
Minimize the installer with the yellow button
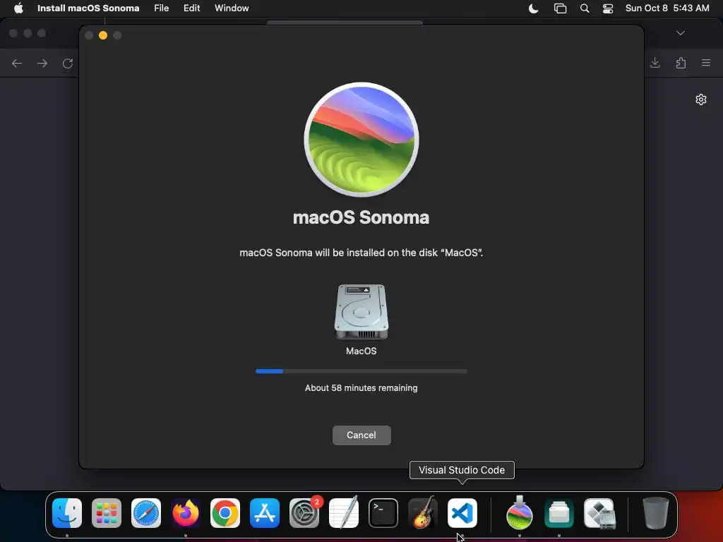(x=103, y=35)
